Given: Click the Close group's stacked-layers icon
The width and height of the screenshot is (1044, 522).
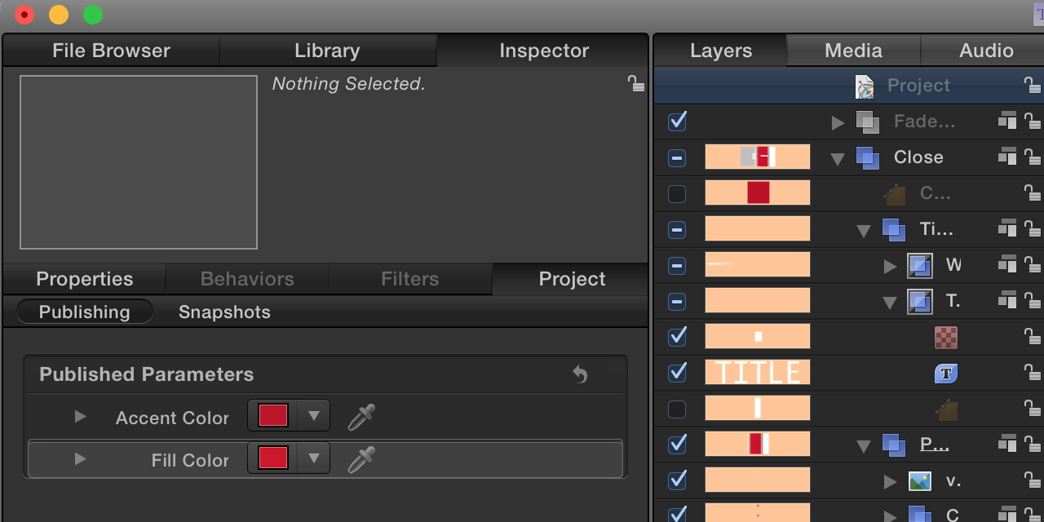Looking at the screenshot, I should 867,157.
